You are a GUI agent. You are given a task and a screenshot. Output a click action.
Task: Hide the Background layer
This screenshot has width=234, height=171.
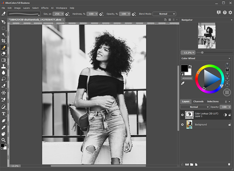click(x=182, y=125)
